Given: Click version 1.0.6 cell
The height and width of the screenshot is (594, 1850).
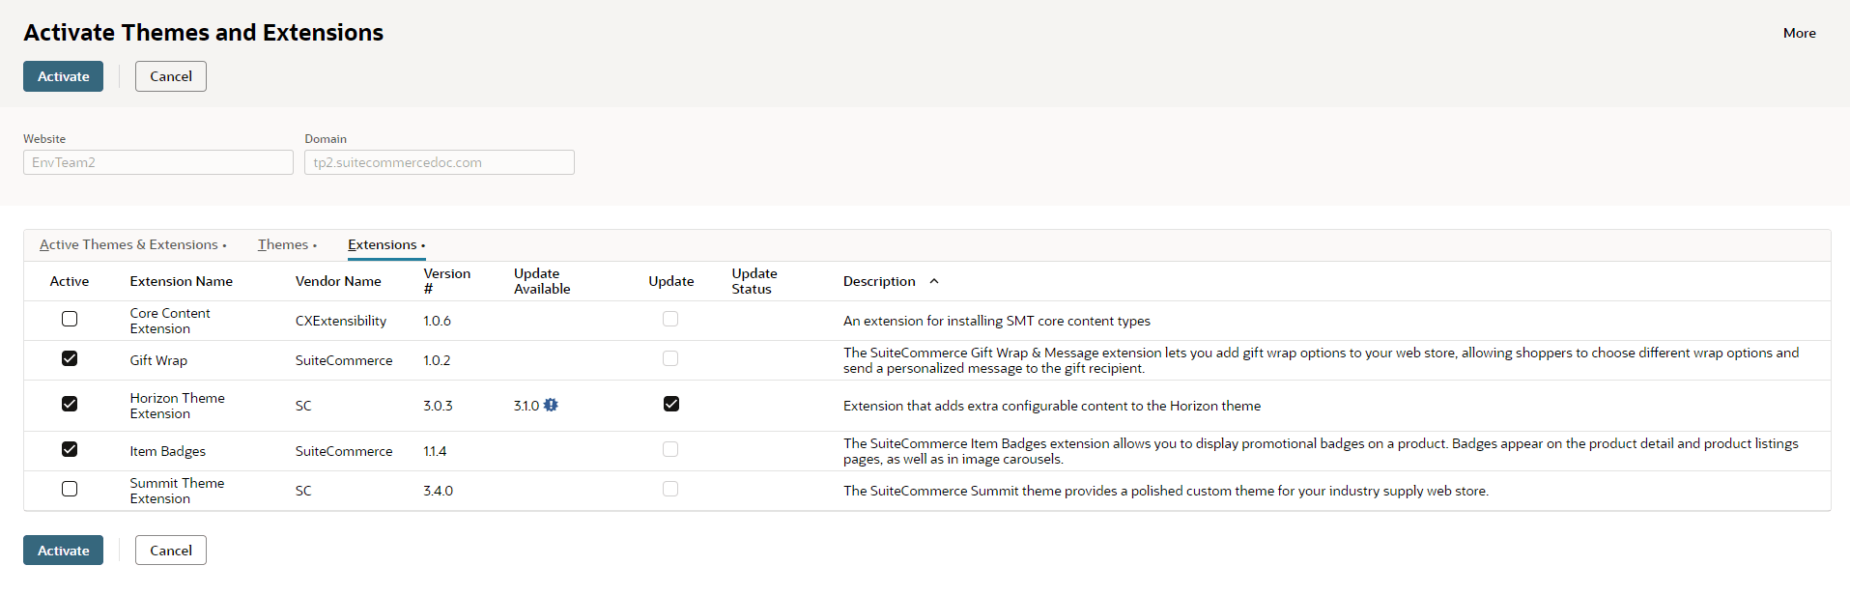Looking at the screenshot, I should (x=438, y=321).
